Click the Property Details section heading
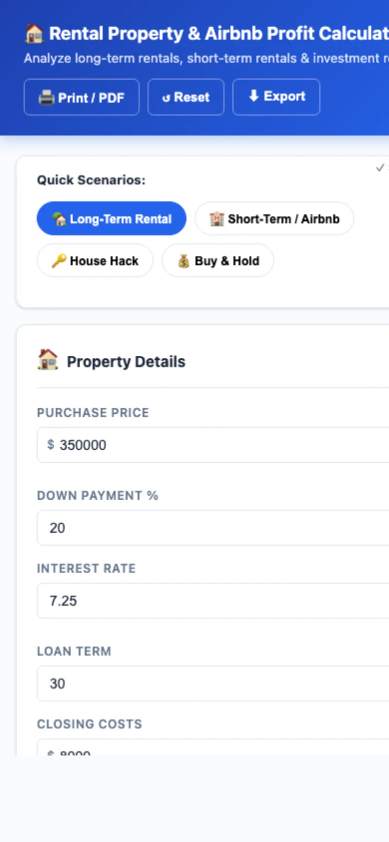Viewport: 389px width, 842px height. tap(126, 362)
